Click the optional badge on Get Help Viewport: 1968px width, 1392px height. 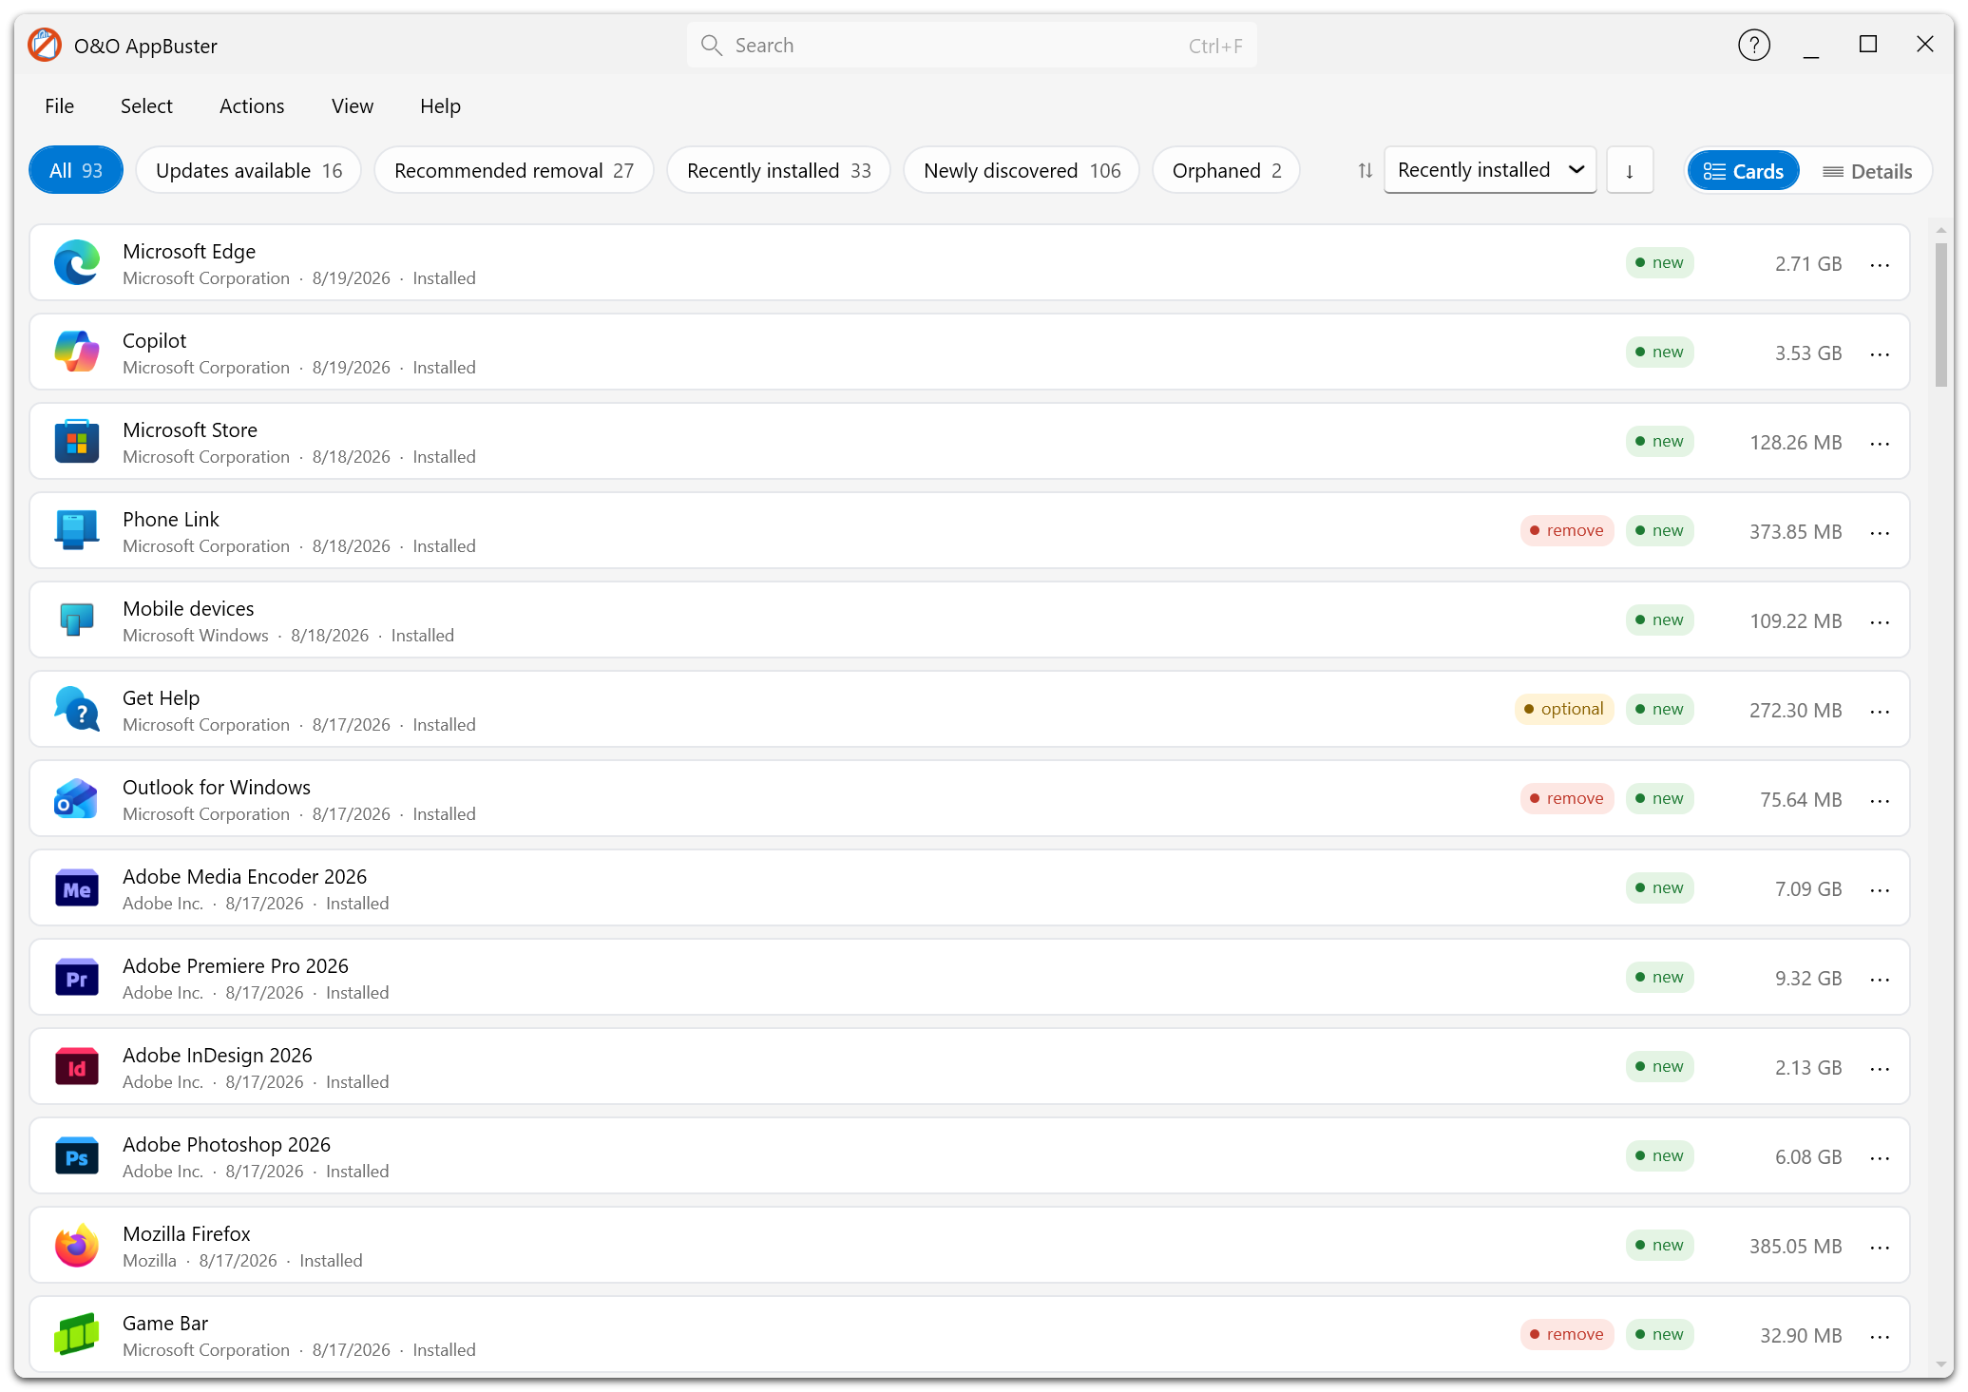click(1564, 709)
